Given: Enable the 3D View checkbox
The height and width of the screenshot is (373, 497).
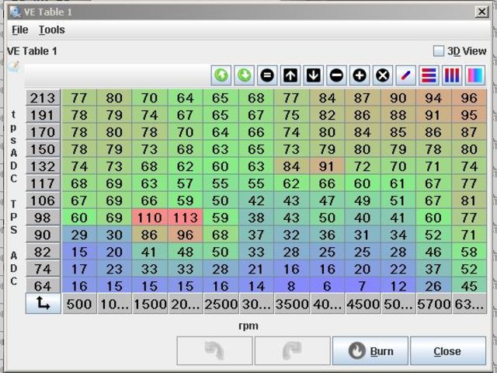Looking at the screenshot, I should [x=439, y=51].
